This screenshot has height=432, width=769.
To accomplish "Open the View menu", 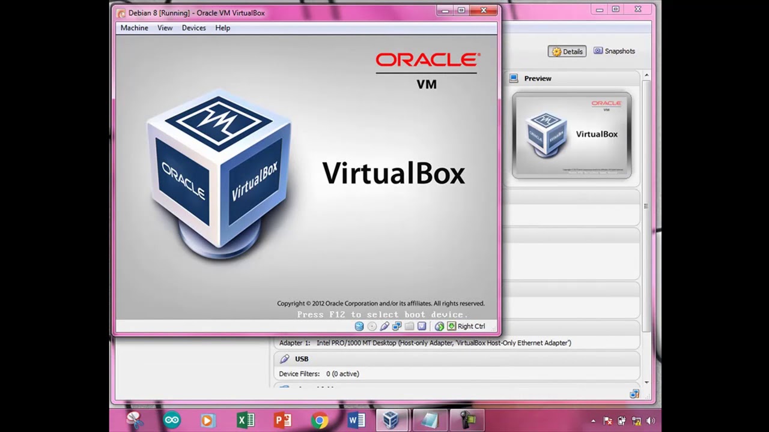I will [x=165, y=28].
